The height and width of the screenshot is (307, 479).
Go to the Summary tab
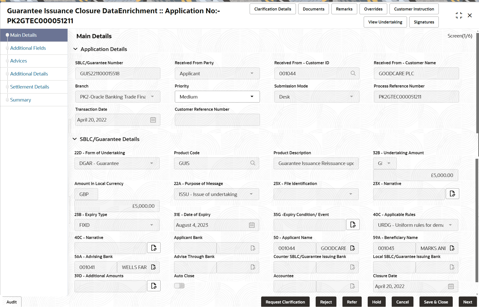pos(21,100)
